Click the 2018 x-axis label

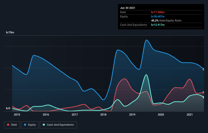click(103, 115)
